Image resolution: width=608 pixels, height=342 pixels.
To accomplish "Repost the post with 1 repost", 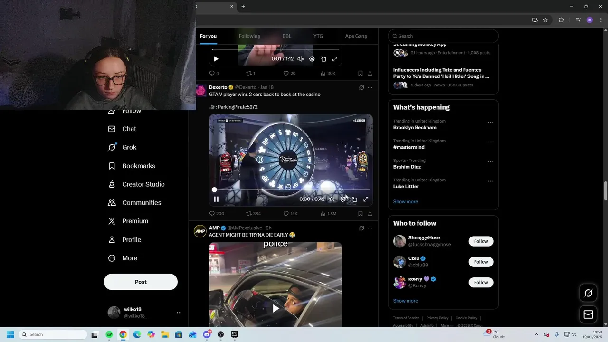I will [x=249, y=73].
